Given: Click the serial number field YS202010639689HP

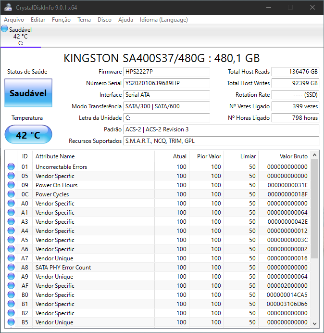Looking at the screenshot, I should [166, 83].
